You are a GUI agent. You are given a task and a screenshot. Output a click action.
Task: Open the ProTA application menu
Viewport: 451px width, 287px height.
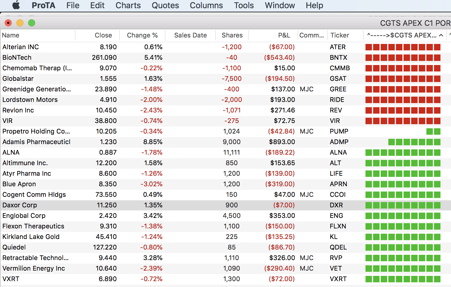(43, 5)
